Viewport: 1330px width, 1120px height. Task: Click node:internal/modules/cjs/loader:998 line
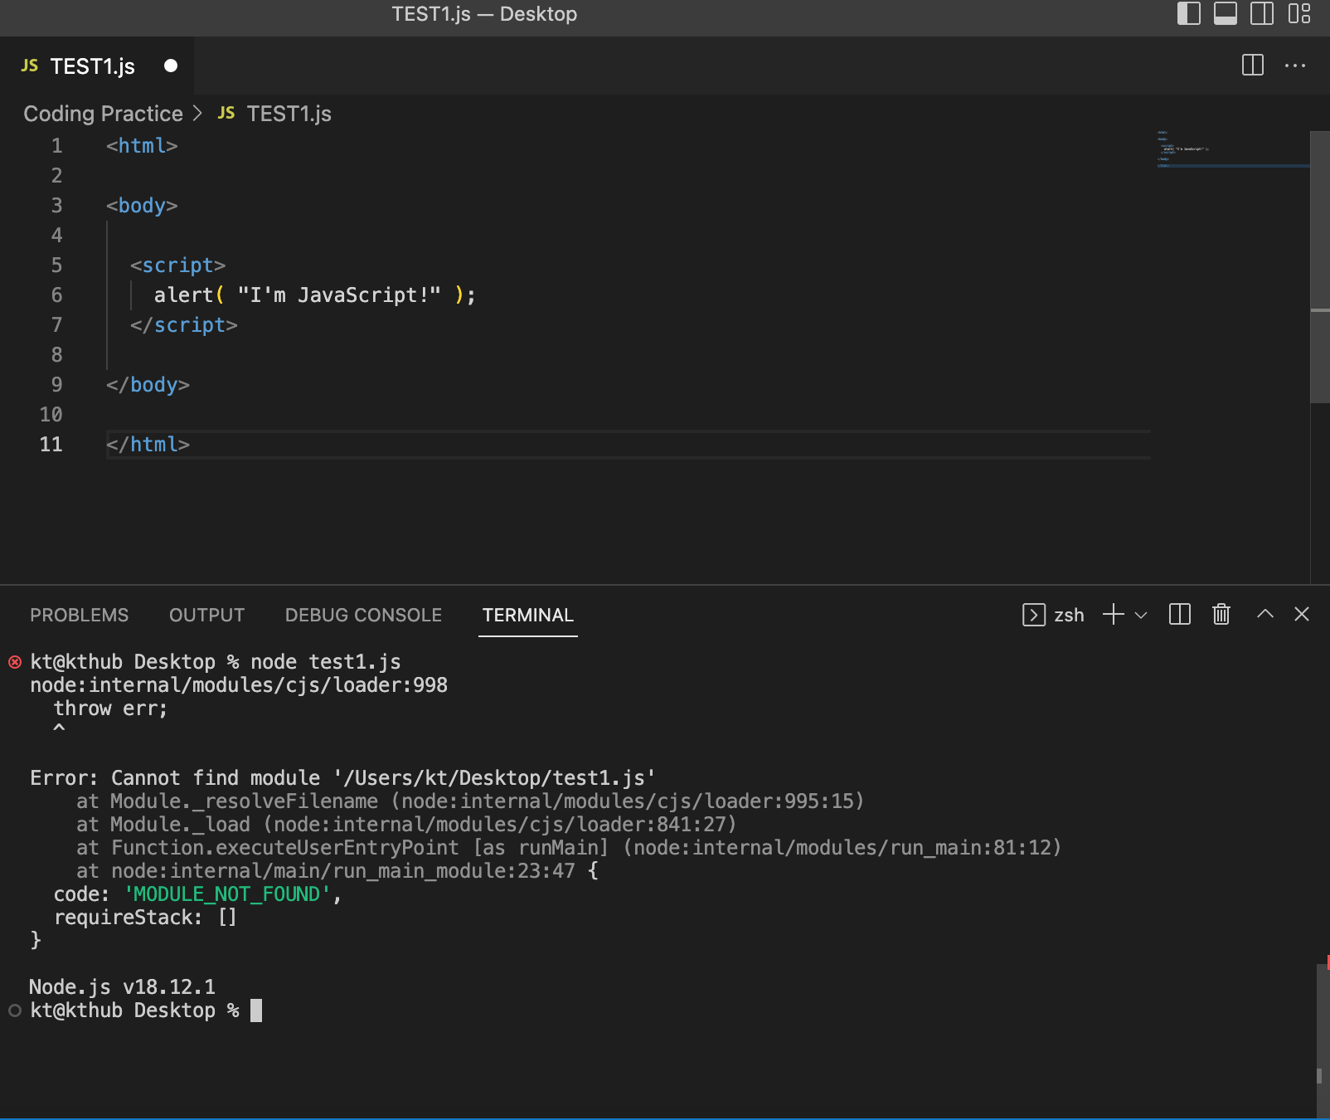pos(239,685)
